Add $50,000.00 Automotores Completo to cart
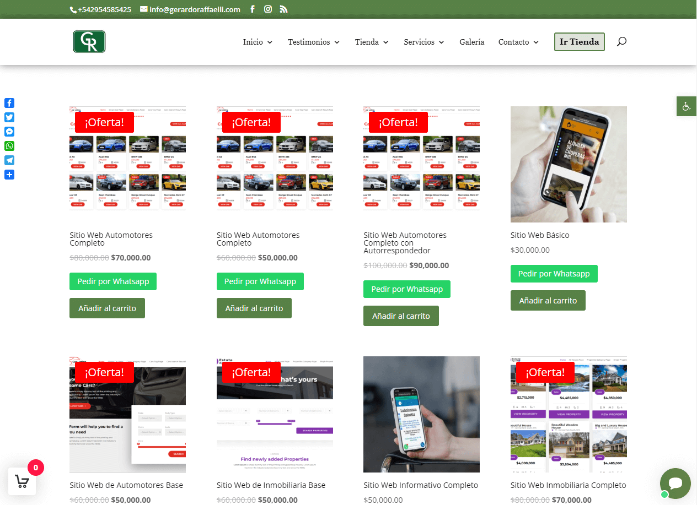The height and width of the screenshot is (505, 697). 254,308
